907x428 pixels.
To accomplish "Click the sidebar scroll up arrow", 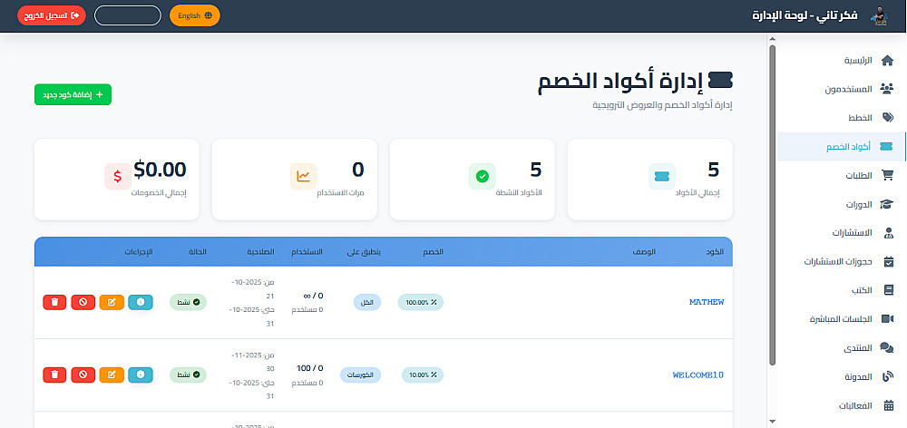I will pyautogui.click(x=772, y=39).
